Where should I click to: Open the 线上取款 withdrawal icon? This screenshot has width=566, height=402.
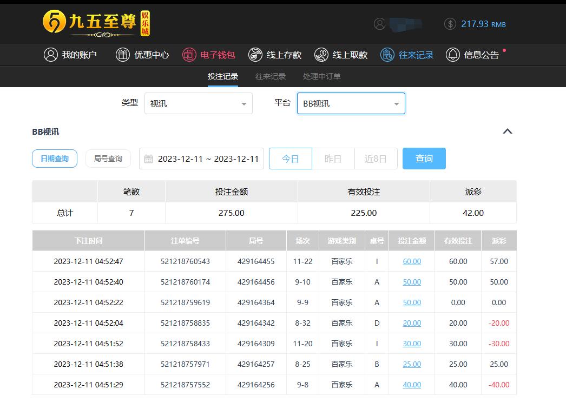pos(321,55)
